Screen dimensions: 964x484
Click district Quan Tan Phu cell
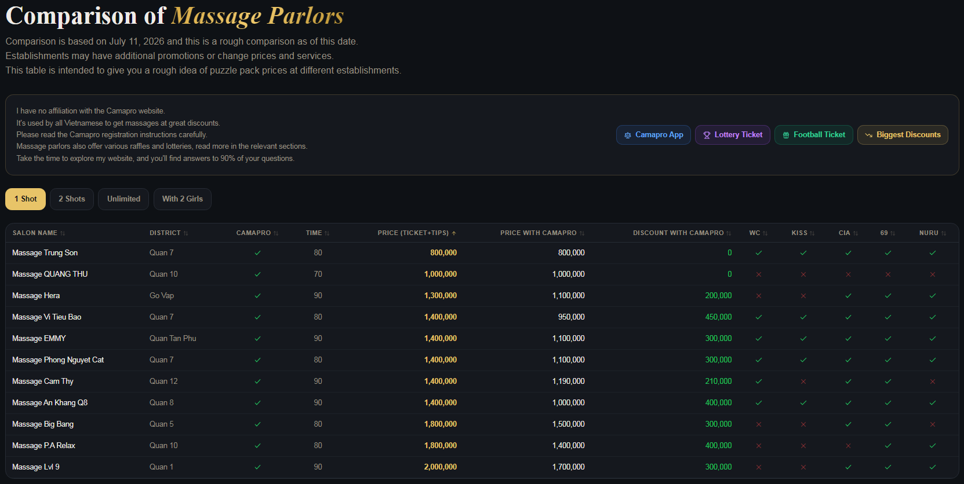pyautogui.click(x=173, y=339)
